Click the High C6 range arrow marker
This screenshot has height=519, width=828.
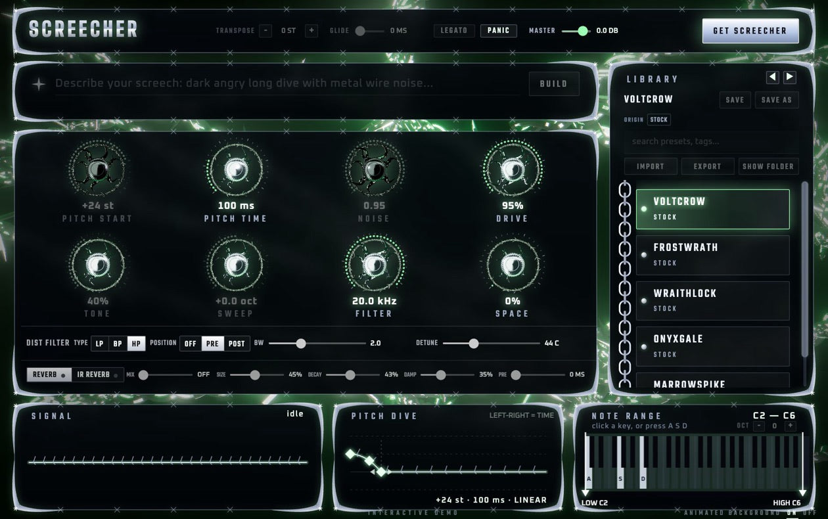coord(802,493)
